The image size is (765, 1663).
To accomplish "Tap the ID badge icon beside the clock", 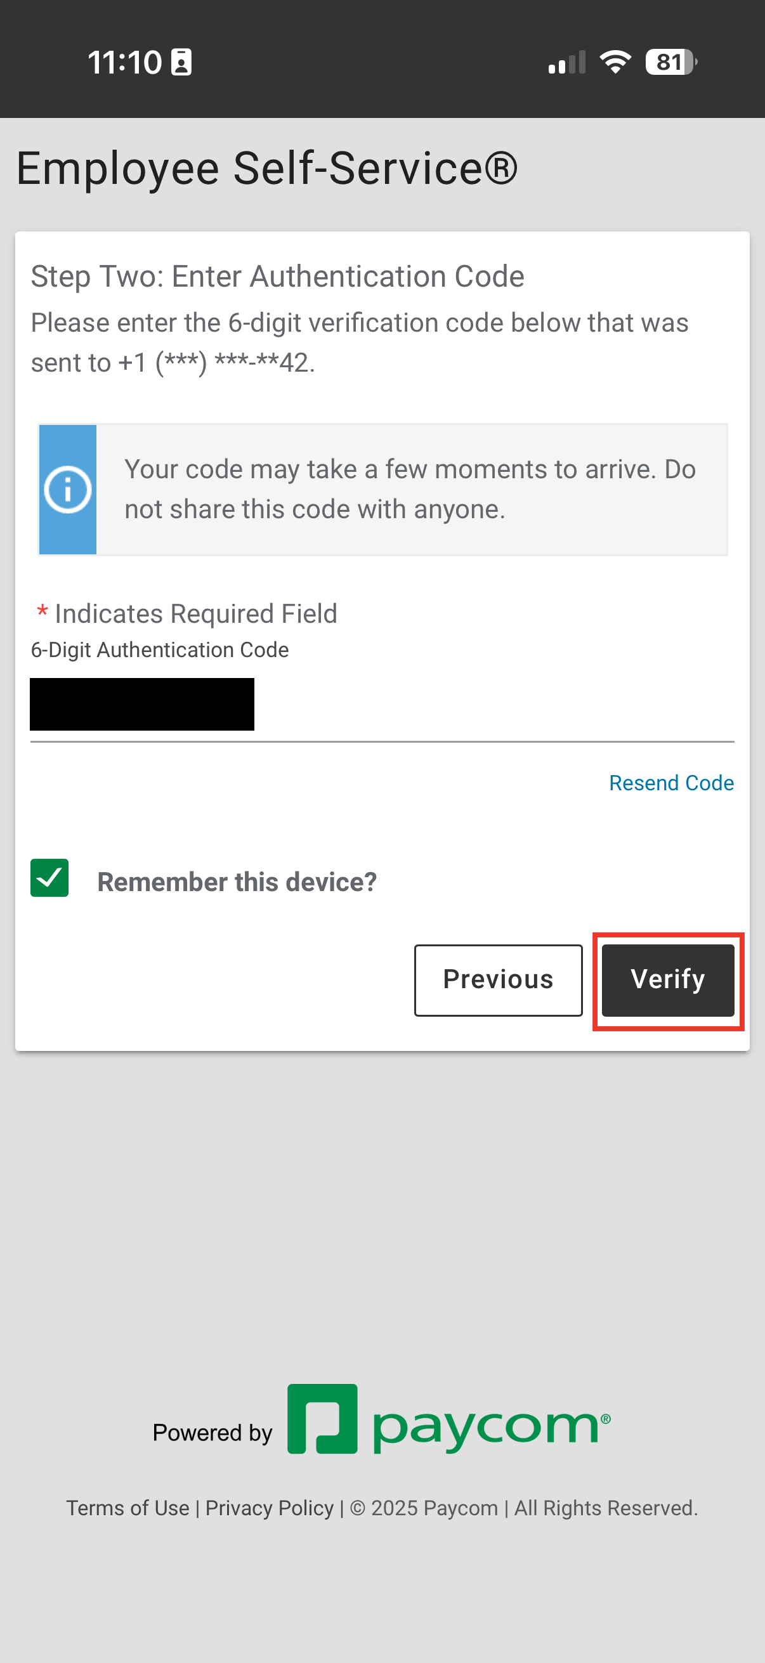I will click(181, 63).
